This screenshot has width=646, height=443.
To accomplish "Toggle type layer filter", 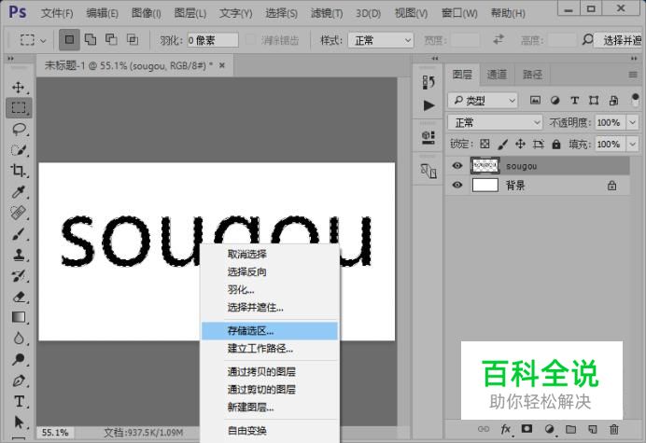I will pyautogui.click(x=574, y=100).
